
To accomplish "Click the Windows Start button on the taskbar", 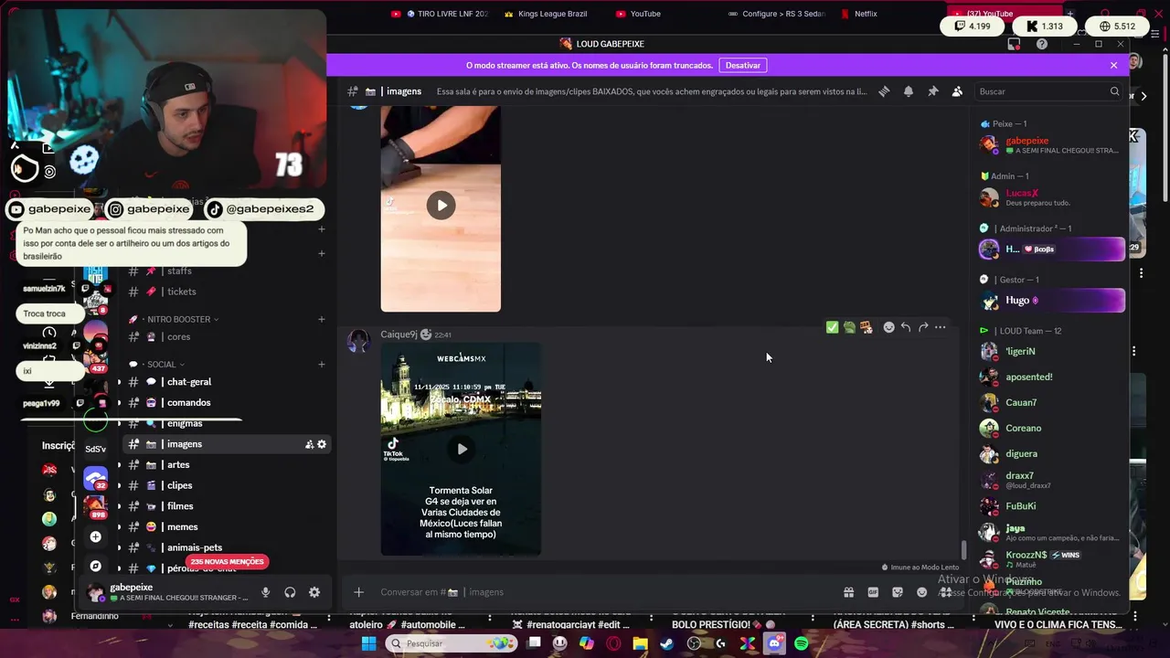I will tap(368, 643).
